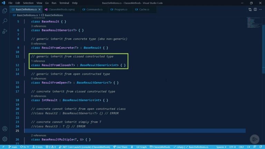Viewport: 265px width, 149px height.
Task: Switch to the Commands.cs tab
Action: click(92, 9)
